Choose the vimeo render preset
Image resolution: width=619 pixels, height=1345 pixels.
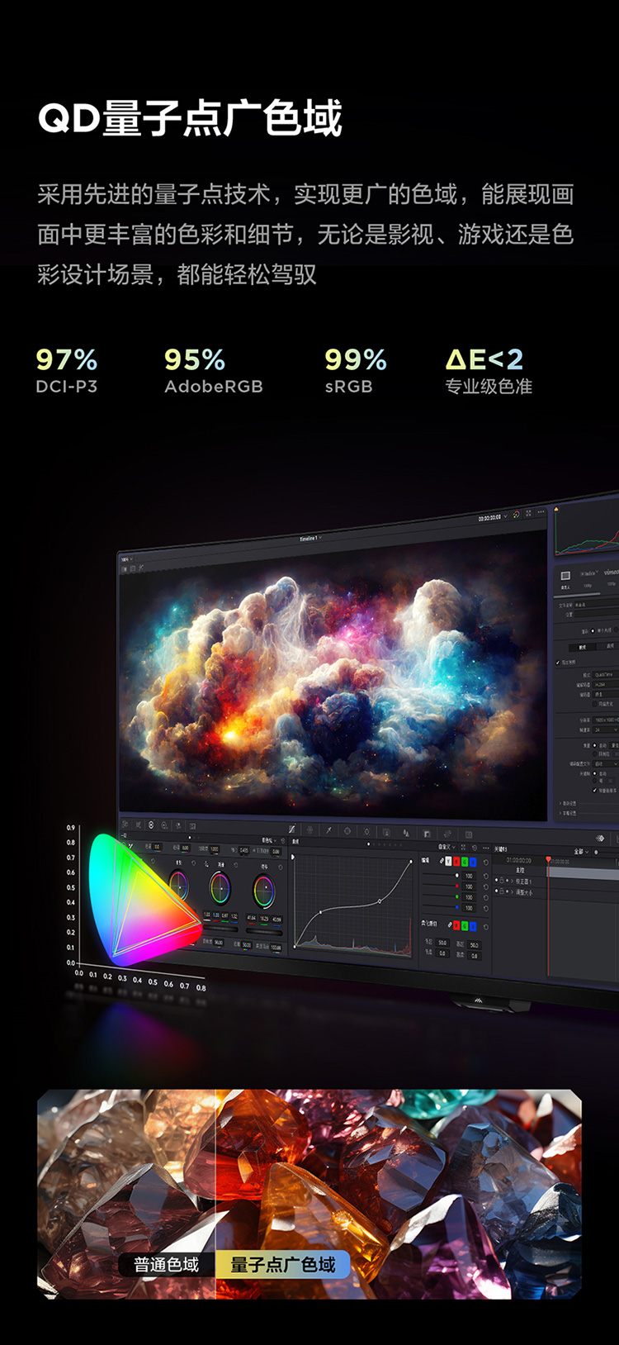point(612,573)
